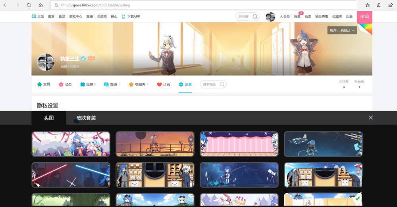This screenshot has width=397, height=207.
Task: Open 主站 with the bilibili TV icon
Action: tap(37, 16)
